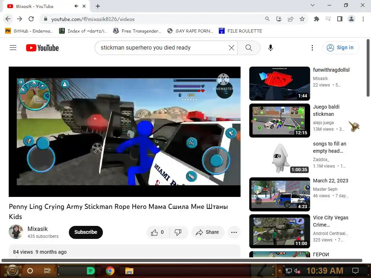Go back in browser history
371x278 pixels.
click(x=8, y=19)
